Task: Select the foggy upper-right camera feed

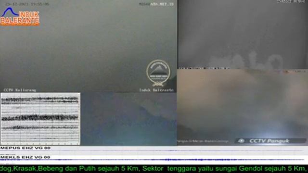Action: 243,34
